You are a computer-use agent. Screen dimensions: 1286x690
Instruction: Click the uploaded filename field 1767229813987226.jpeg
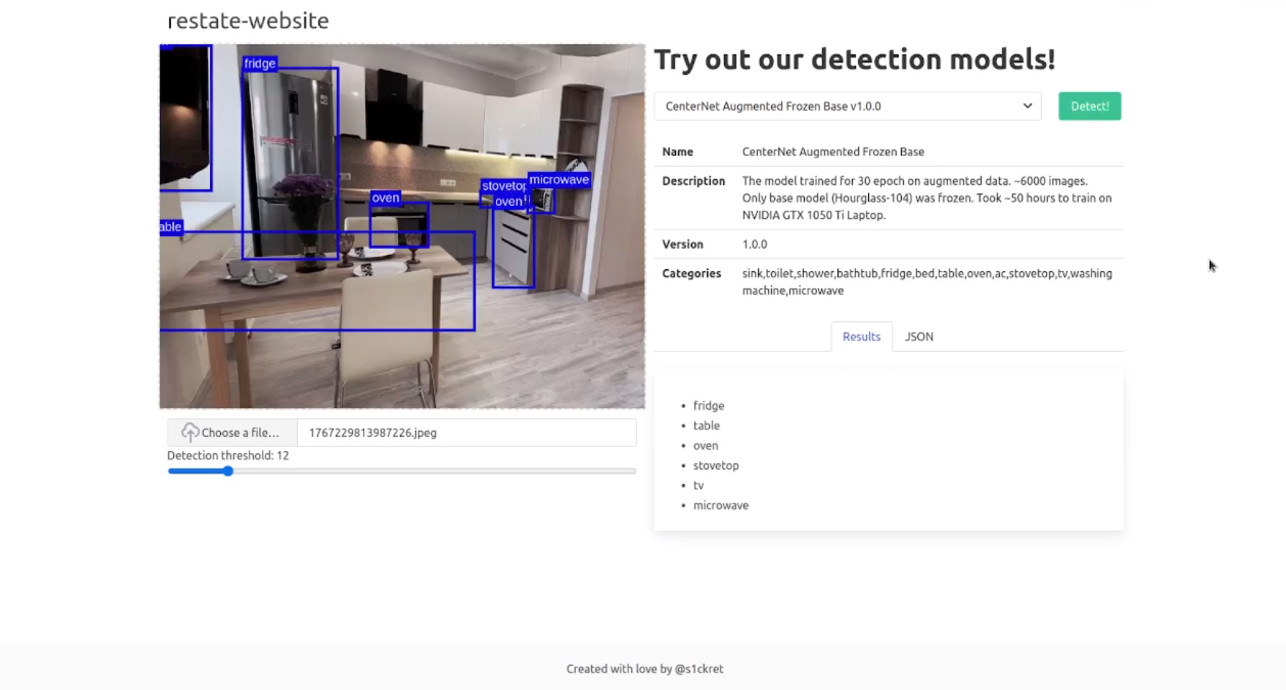(466, 432)
